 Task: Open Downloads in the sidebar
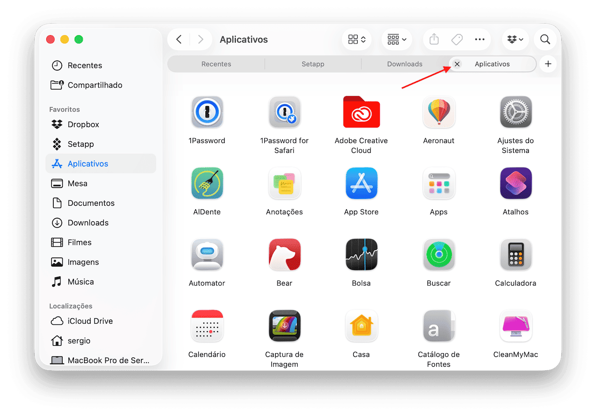click(101, 223)
